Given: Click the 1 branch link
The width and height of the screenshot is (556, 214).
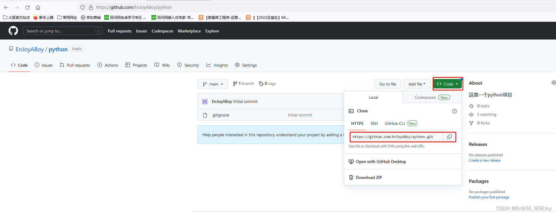Looking at the screenshot, I should [x=243, y=84].
